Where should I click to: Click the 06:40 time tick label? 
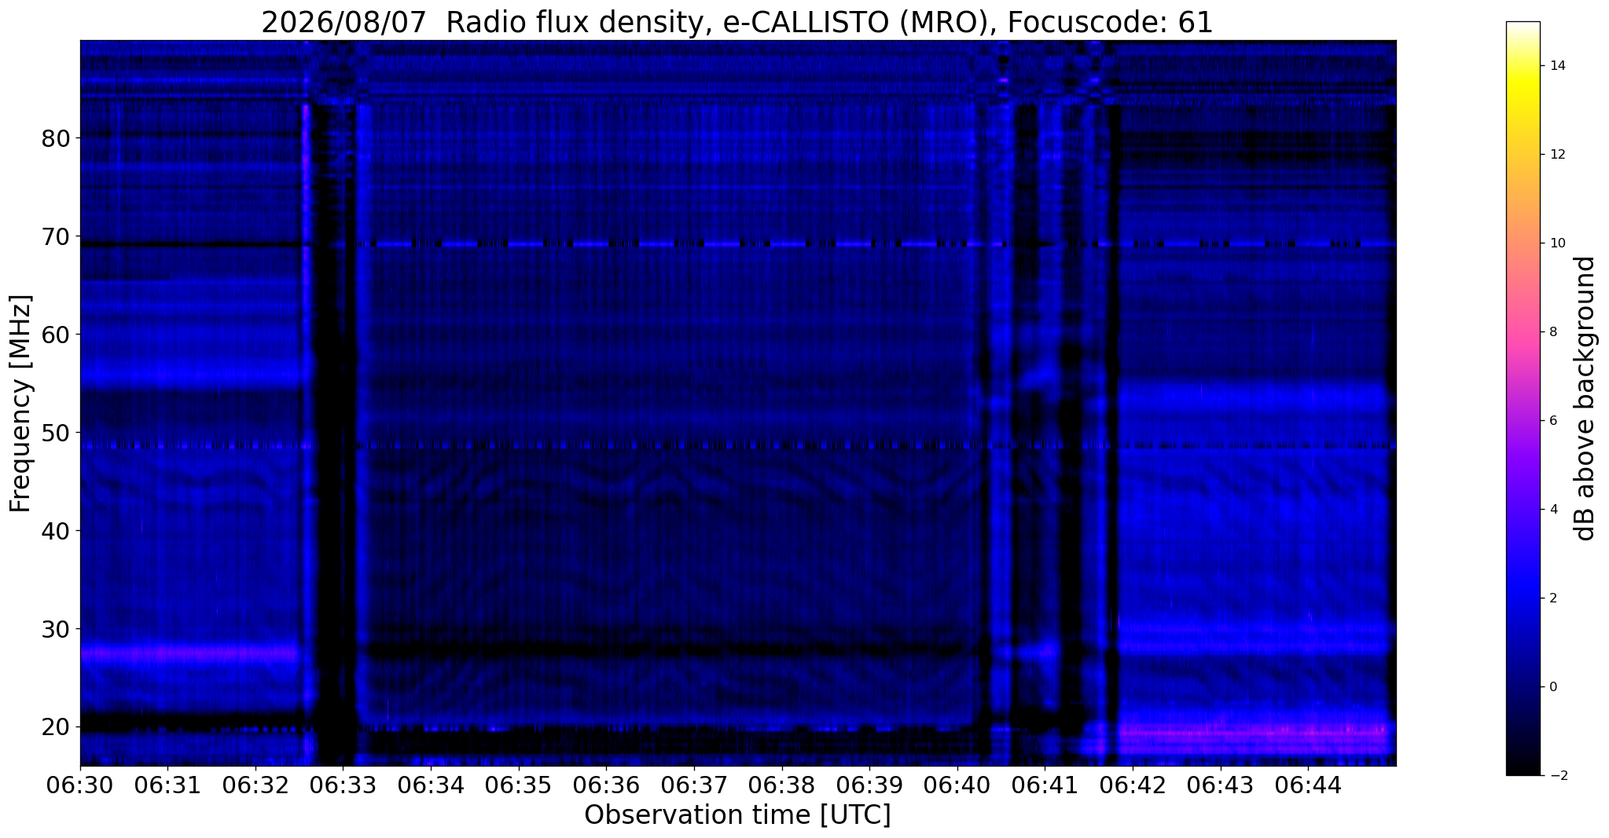click(x=957, y=784)
